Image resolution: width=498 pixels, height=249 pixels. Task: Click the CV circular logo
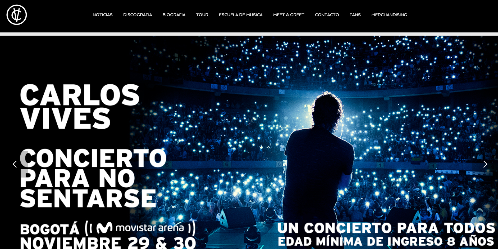pos(17,15)
